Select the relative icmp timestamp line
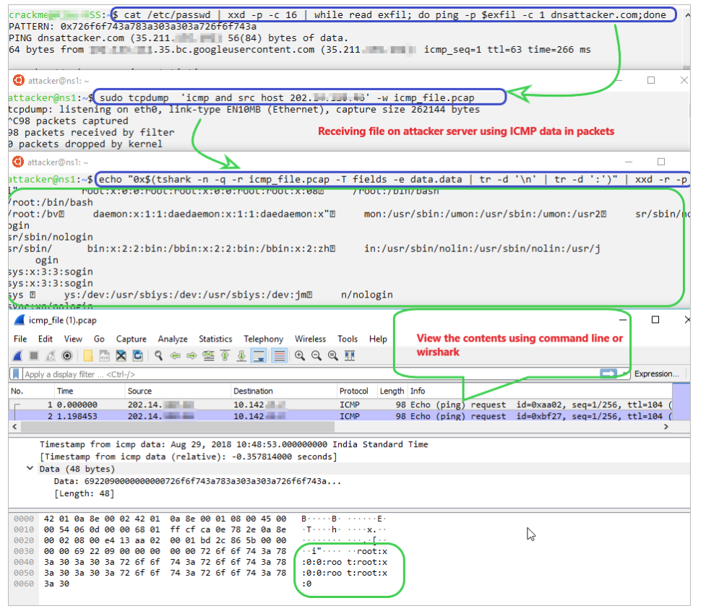 click(x=188, y=456)
